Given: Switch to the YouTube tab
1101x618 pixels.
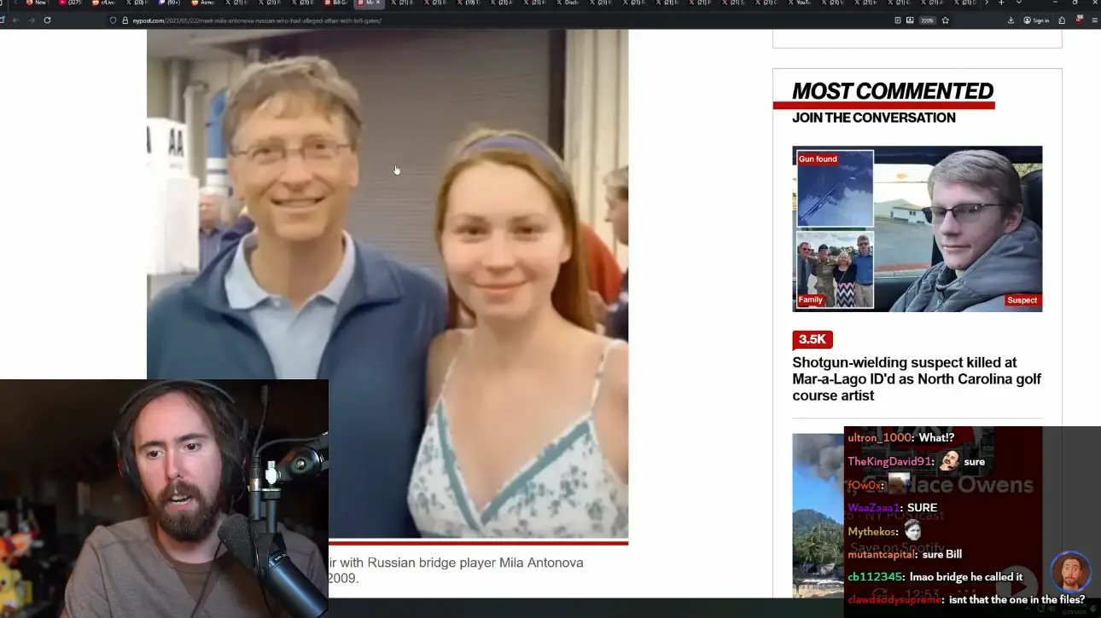Looking at the screenshot, I should [x=802, y=3].
